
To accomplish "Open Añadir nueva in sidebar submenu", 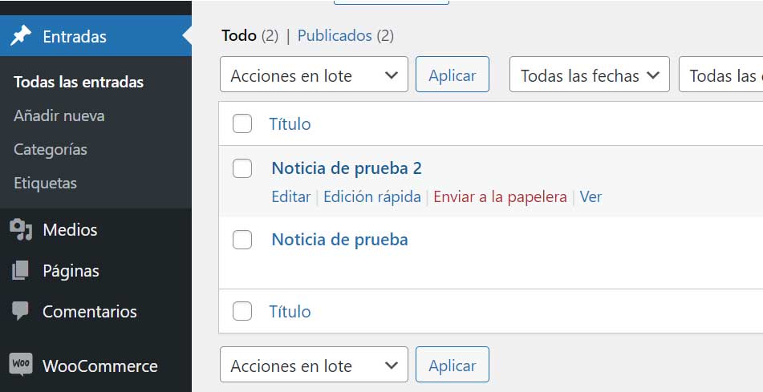I will pos(59,115).
